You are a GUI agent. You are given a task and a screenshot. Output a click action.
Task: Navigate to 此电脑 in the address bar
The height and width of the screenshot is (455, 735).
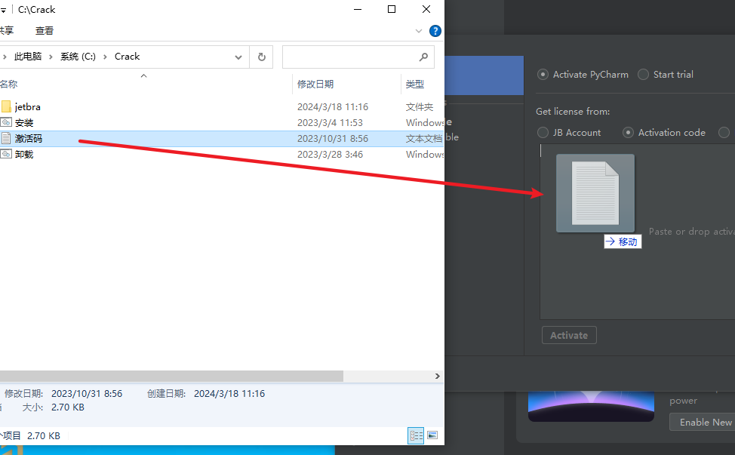[28, 57]
